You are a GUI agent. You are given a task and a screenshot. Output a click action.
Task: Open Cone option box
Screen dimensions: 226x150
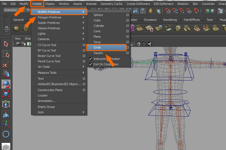[x=127, y=31]
